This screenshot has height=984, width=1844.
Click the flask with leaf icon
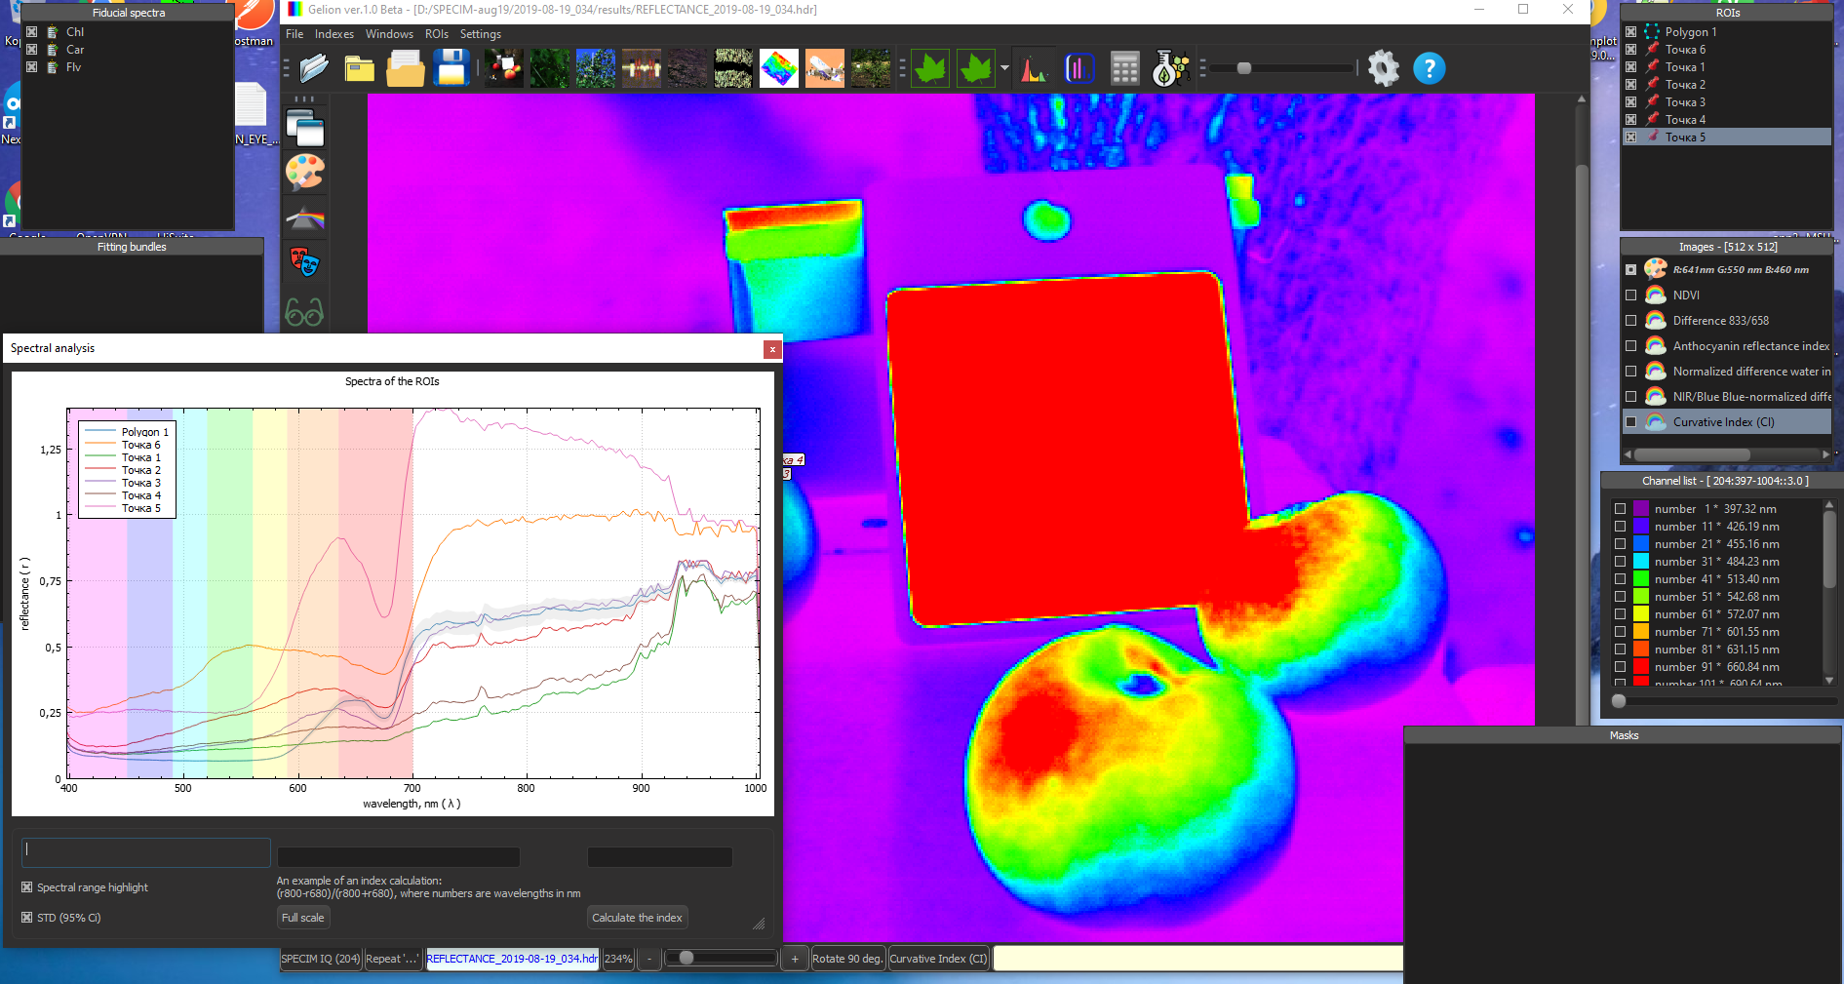tap(1170, 68)
